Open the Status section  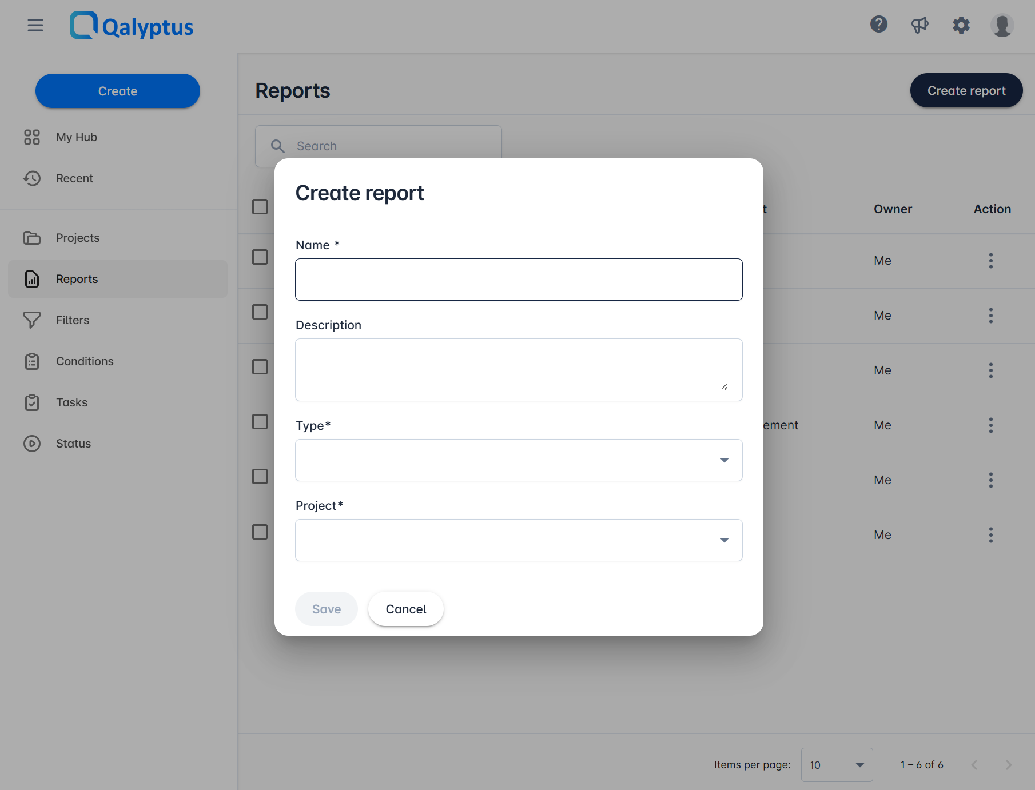point(73,443)
